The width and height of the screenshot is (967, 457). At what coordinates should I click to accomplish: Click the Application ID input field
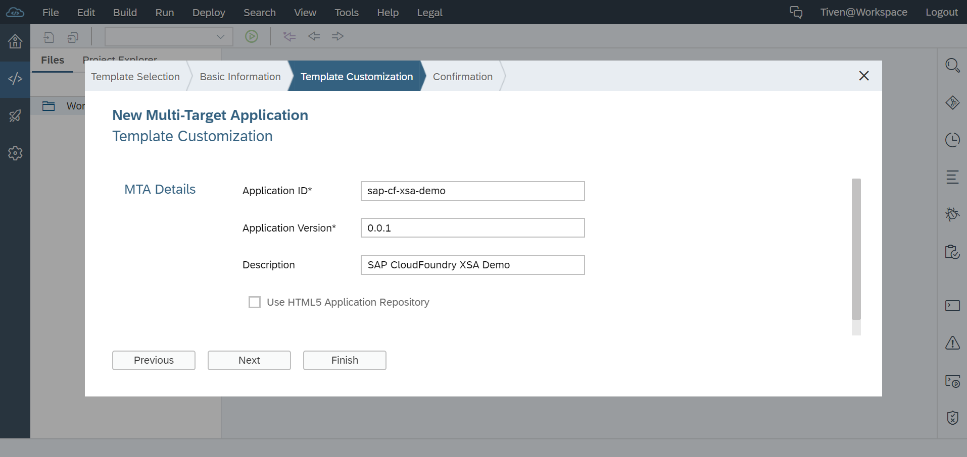[x=472, y=191]
